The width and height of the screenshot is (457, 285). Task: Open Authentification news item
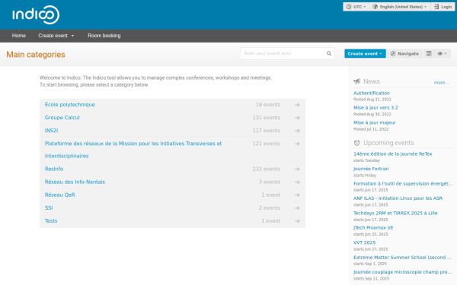tap(372, 93)
